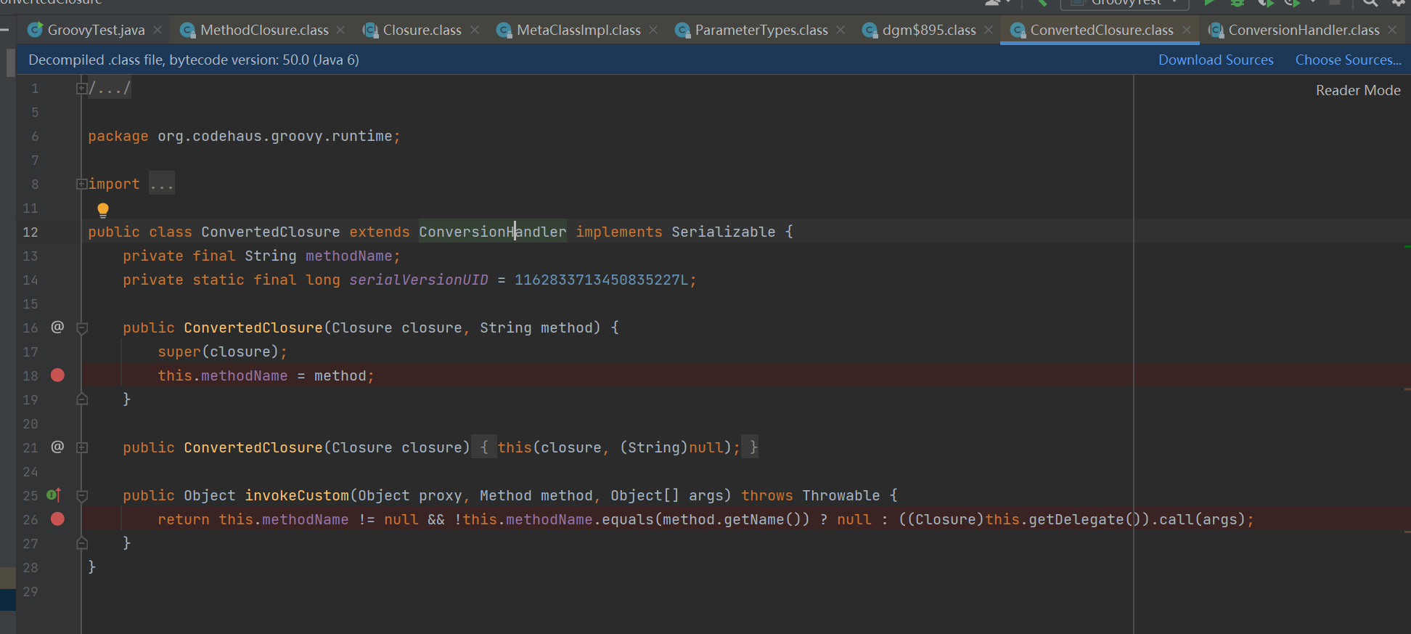
Task: Click the package org.codehaus.groovy.runtime statement
Action: tap(244, 136)
